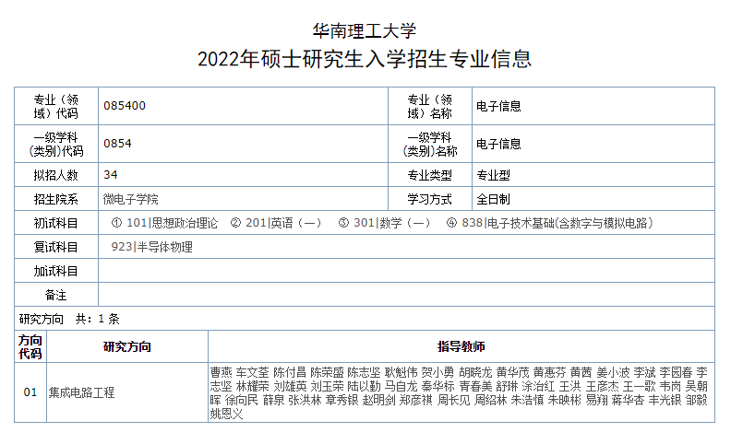Click the 研究方向 共: 1 条 row
Screen dimensions: 731x444
[365, 319]
